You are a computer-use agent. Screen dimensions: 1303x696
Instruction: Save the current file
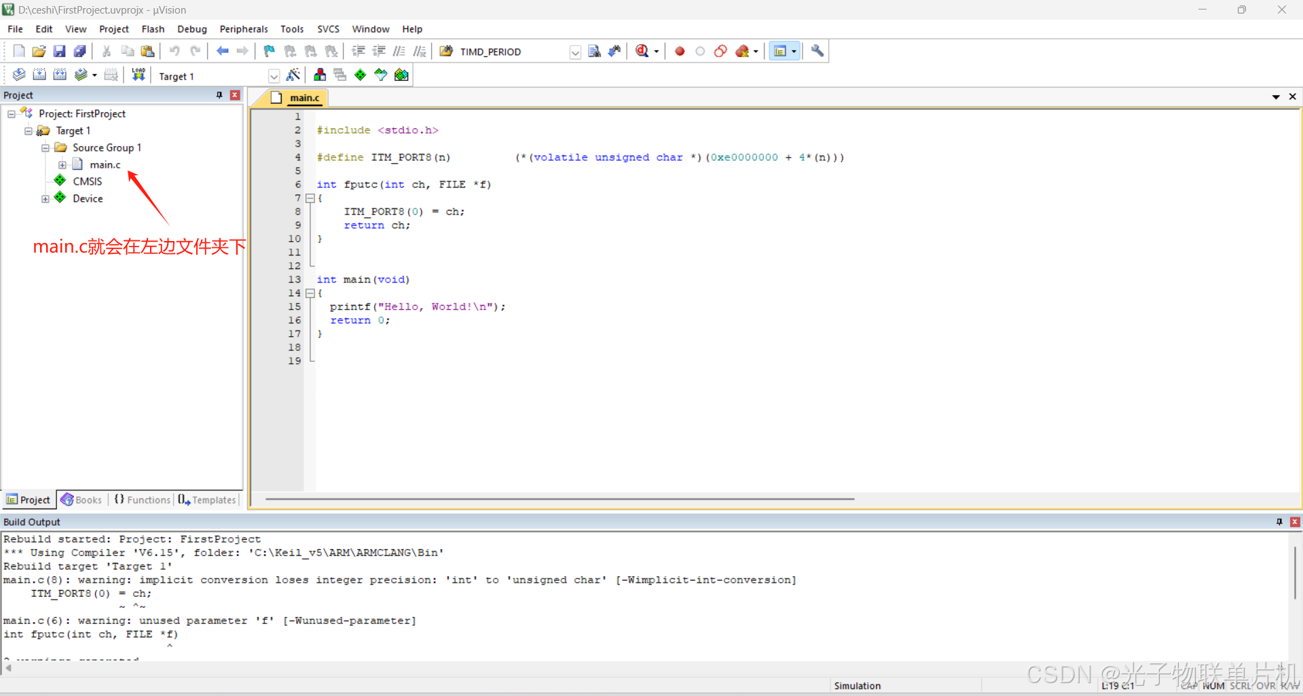59,51
